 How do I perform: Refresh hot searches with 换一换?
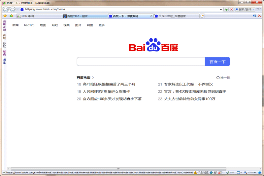223,78
